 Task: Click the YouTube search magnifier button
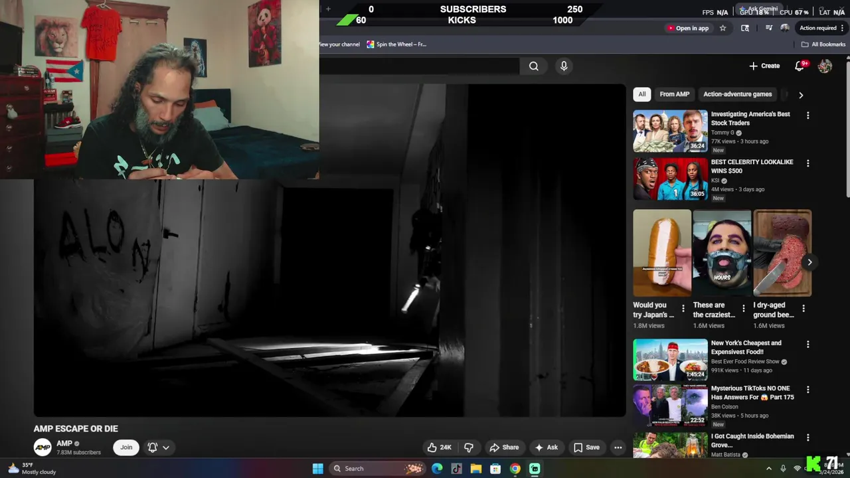click(x=534, y=66)
